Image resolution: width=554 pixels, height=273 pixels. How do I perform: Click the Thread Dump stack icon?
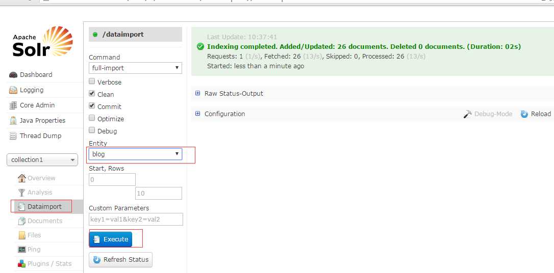13,136
